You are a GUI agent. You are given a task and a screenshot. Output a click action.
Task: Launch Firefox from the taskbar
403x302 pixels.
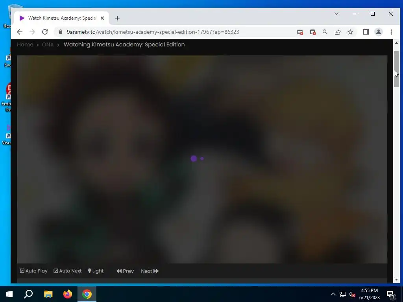click(68, 294)
